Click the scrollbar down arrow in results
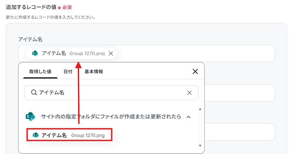 point(200,146)
